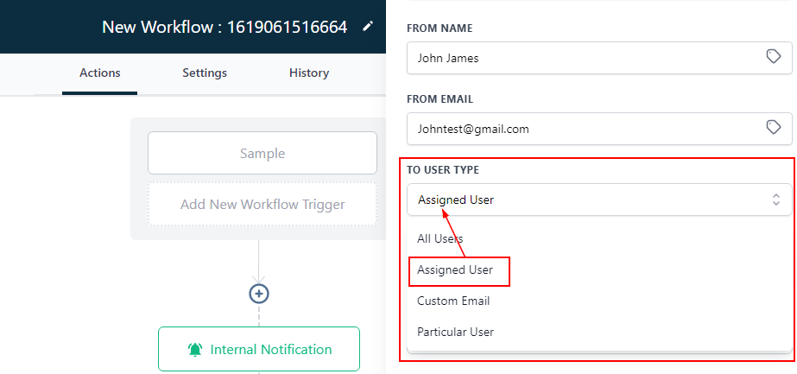Open the Settings tab
This screenshot has width=797, height=374.
(205, 73)
